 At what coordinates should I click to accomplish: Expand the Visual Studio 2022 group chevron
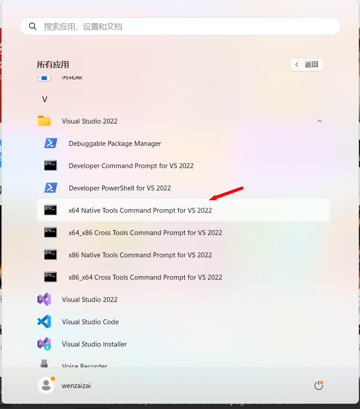click(x=319, y=121)
